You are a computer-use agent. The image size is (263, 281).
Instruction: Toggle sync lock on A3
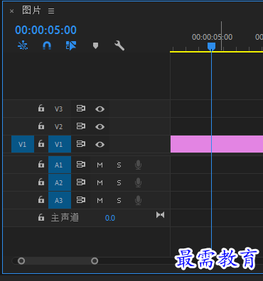(81, 200)
